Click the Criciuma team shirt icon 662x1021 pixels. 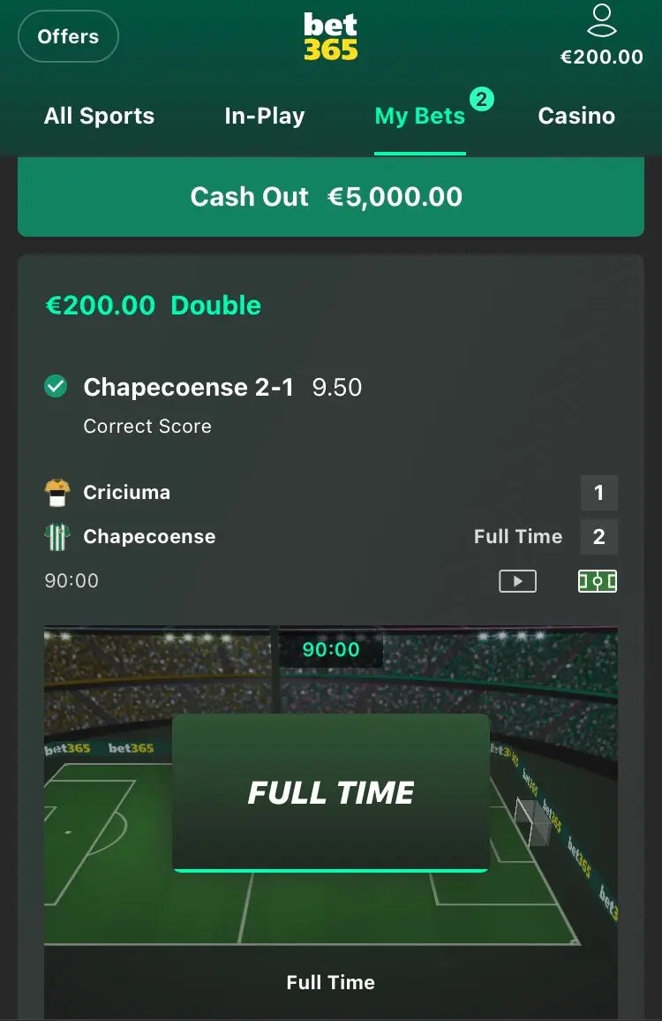[x=56, y=493]
